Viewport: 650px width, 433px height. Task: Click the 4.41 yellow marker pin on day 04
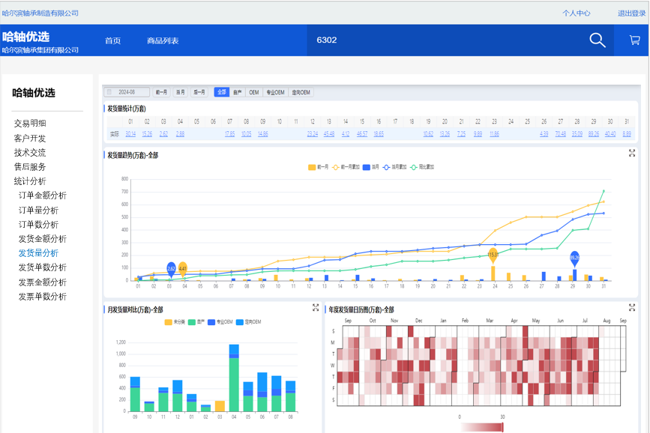point(182,270)
